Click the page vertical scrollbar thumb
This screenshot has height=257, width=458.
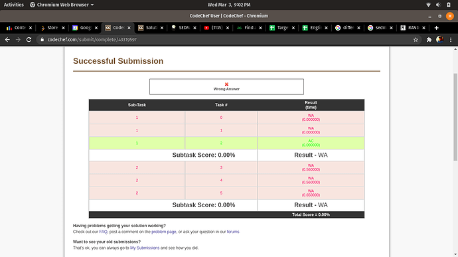[x=455, y=117]
